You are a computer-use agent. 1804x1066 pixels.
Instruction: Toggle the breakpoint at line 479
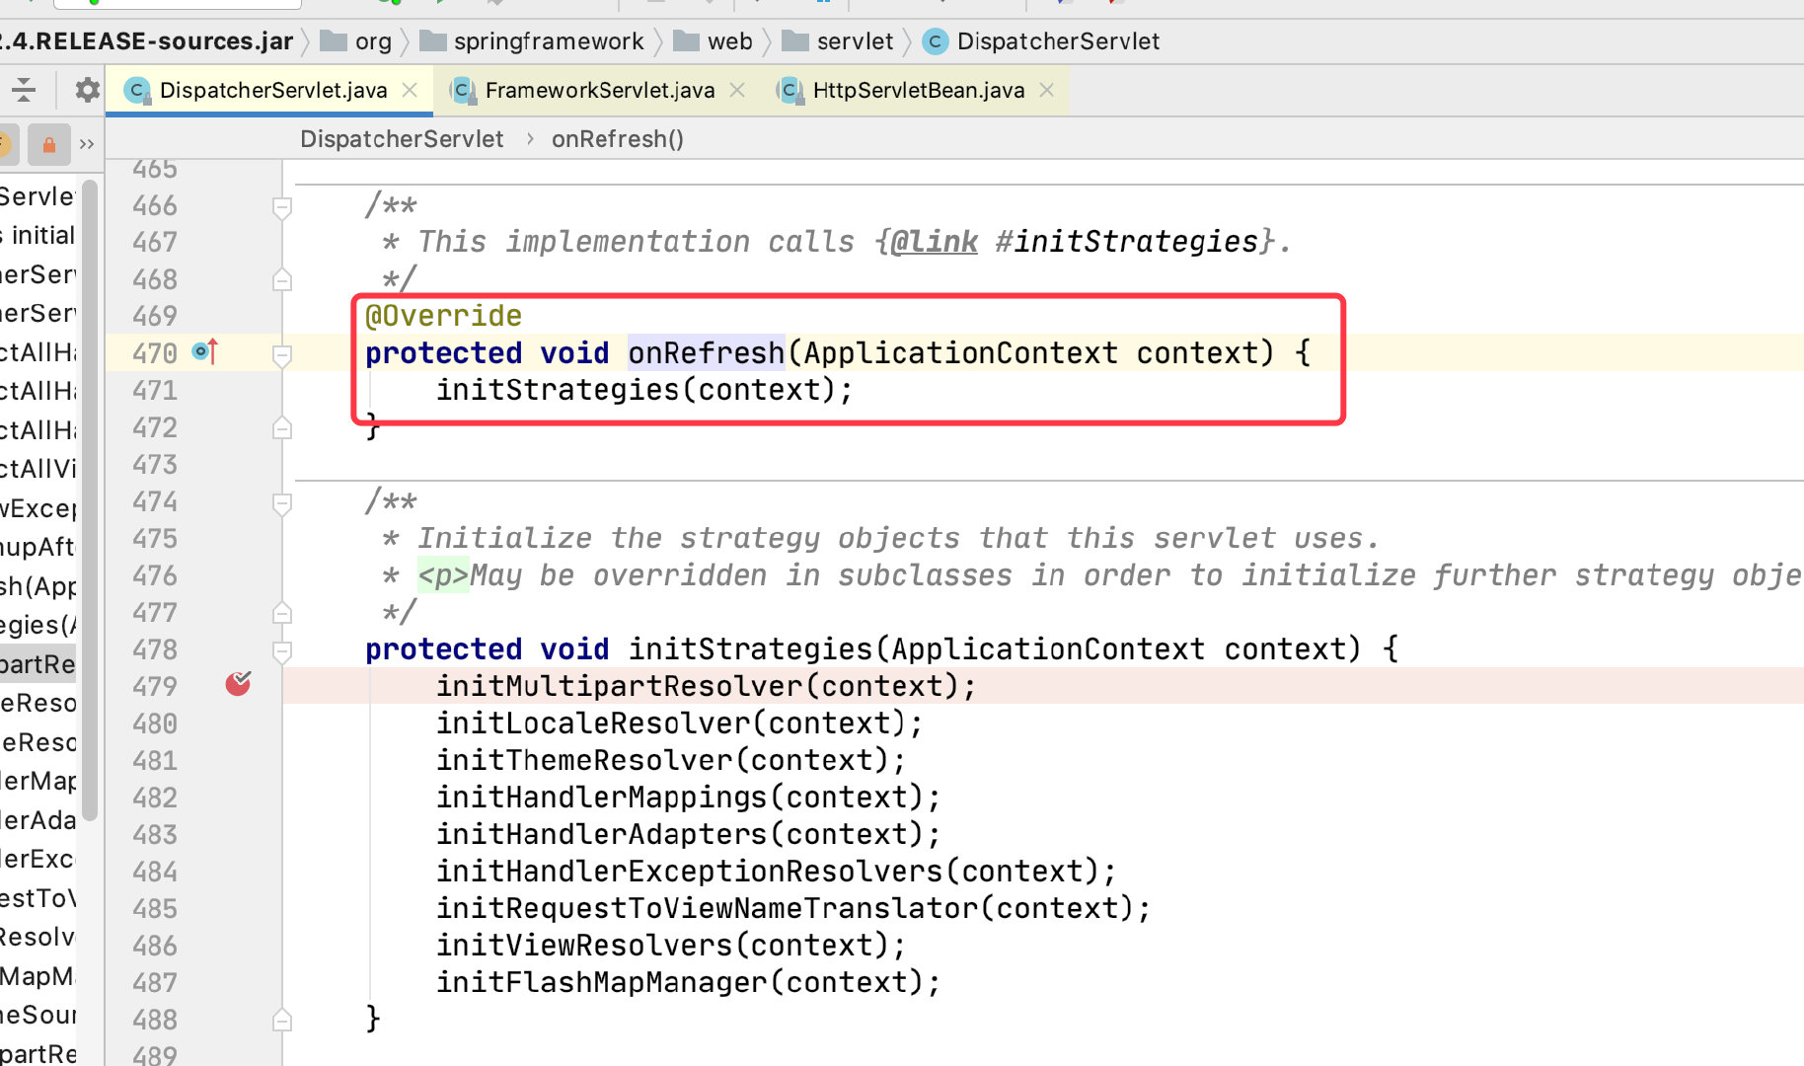(238, 684)
